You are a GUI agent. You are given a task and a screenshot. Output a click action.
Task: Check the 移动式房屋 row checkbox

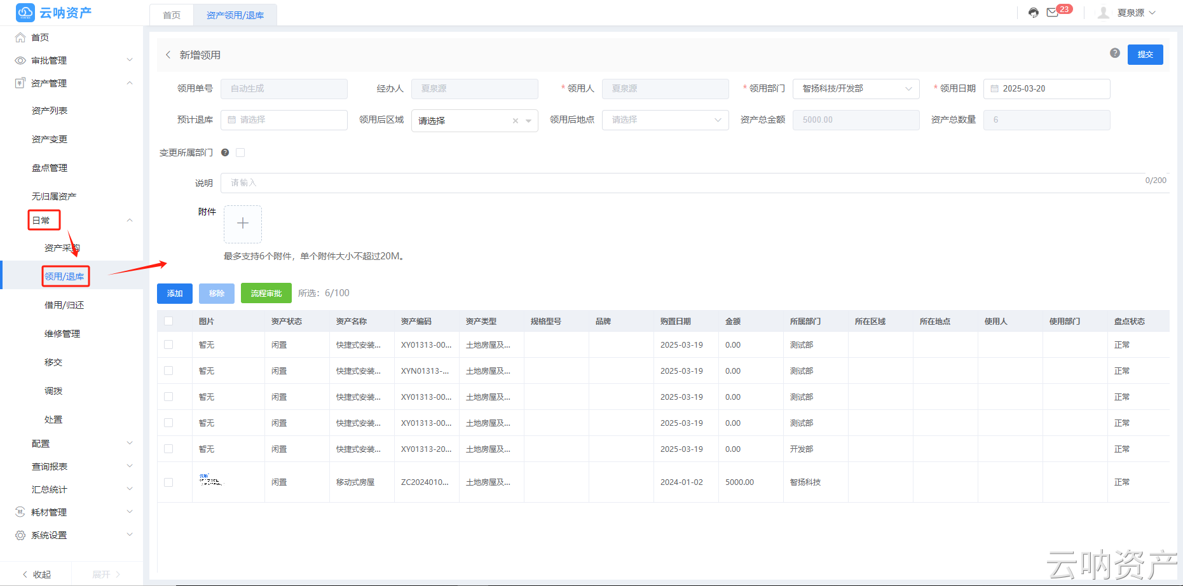168,482
